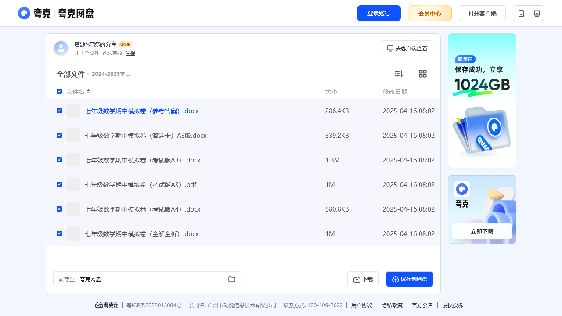Open 用户协议 link in footer
Screen dimensions: 562x316
coord(362,305)
